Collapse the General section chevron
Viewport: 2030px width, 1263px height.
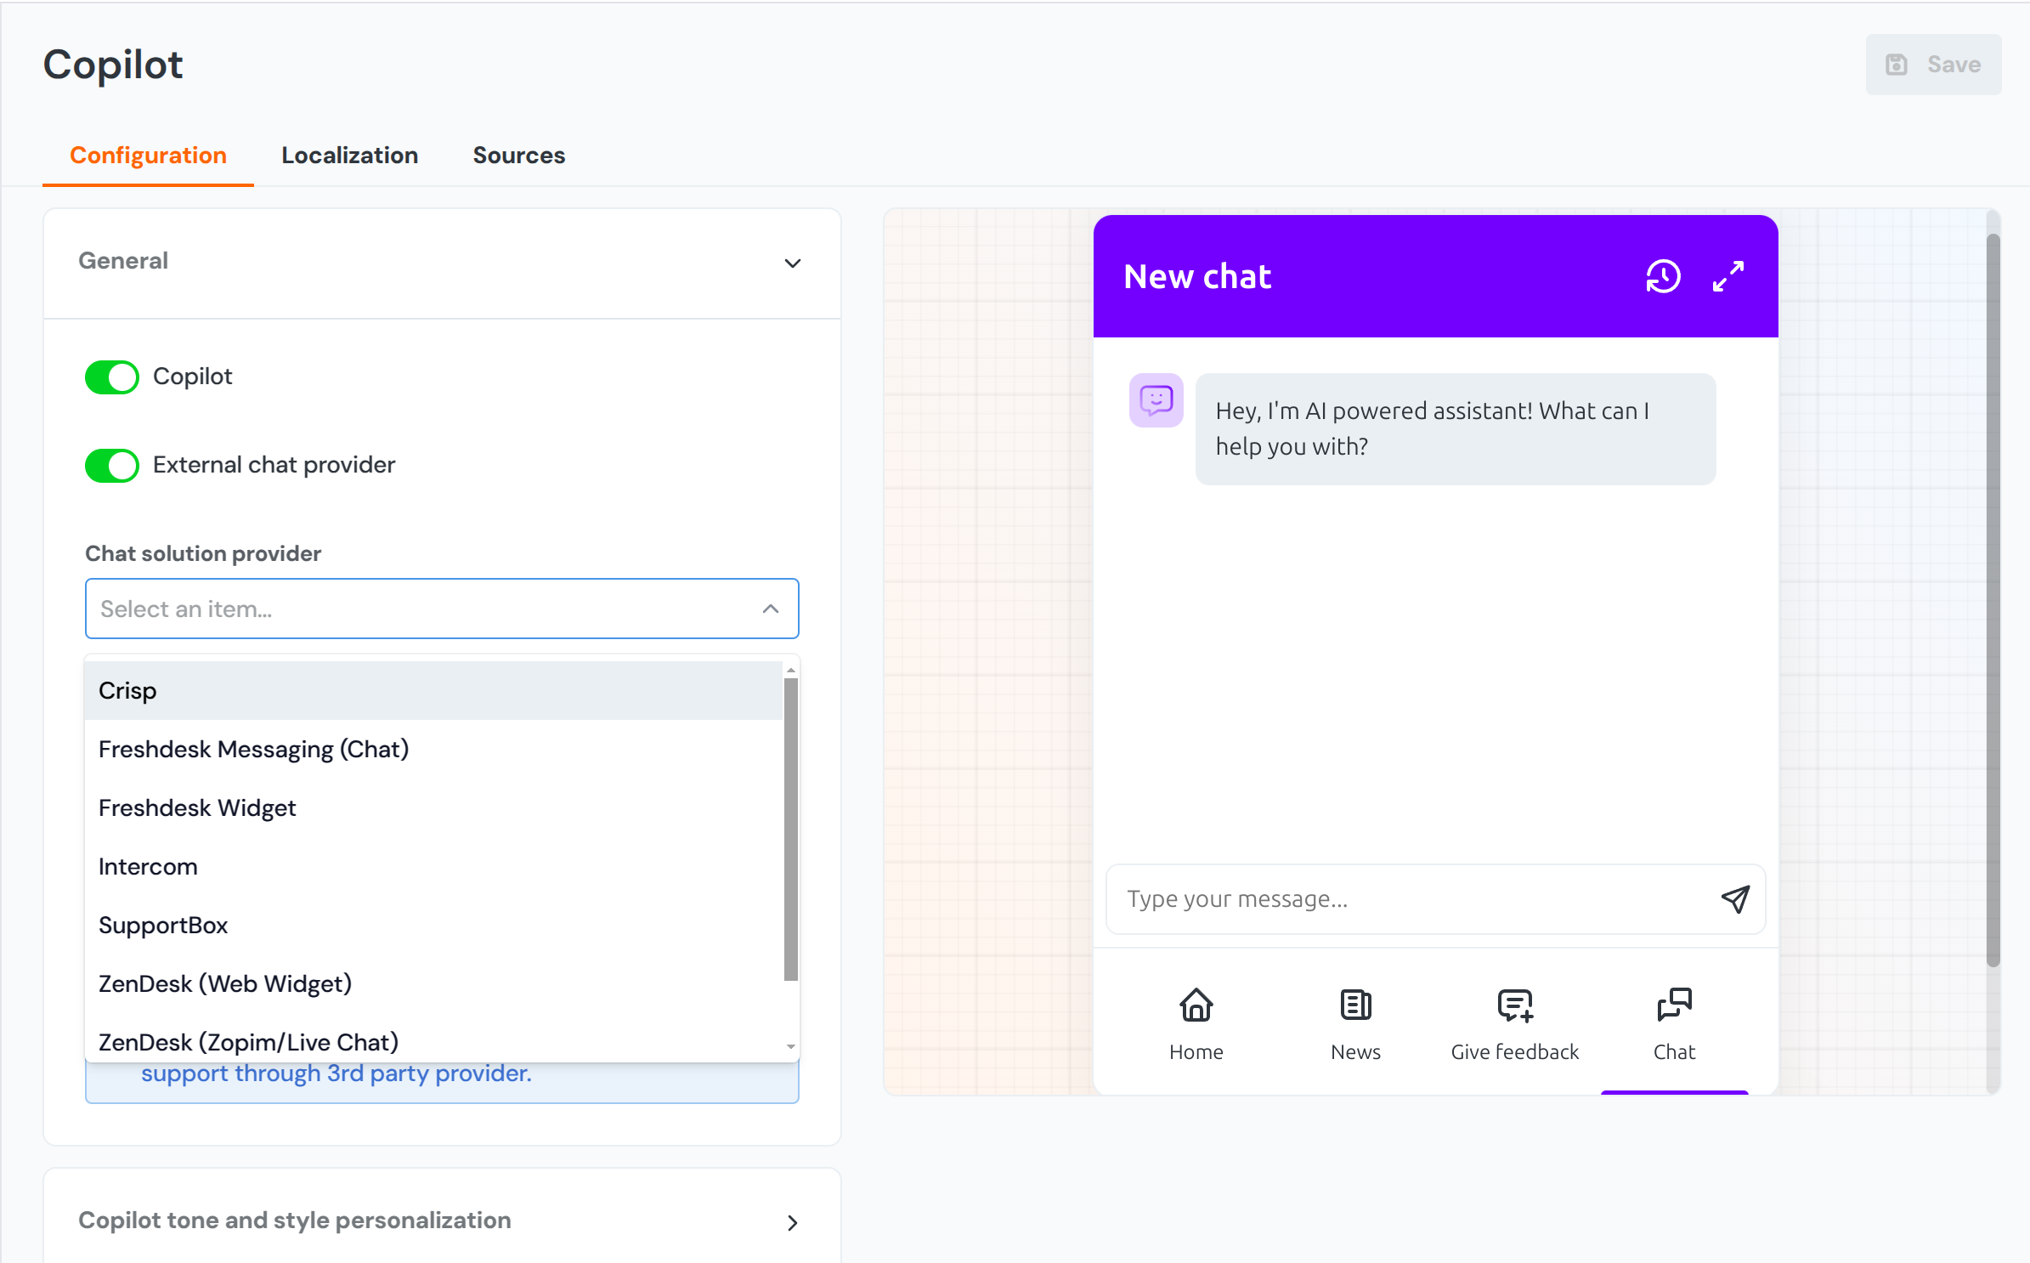coord(792,263)
